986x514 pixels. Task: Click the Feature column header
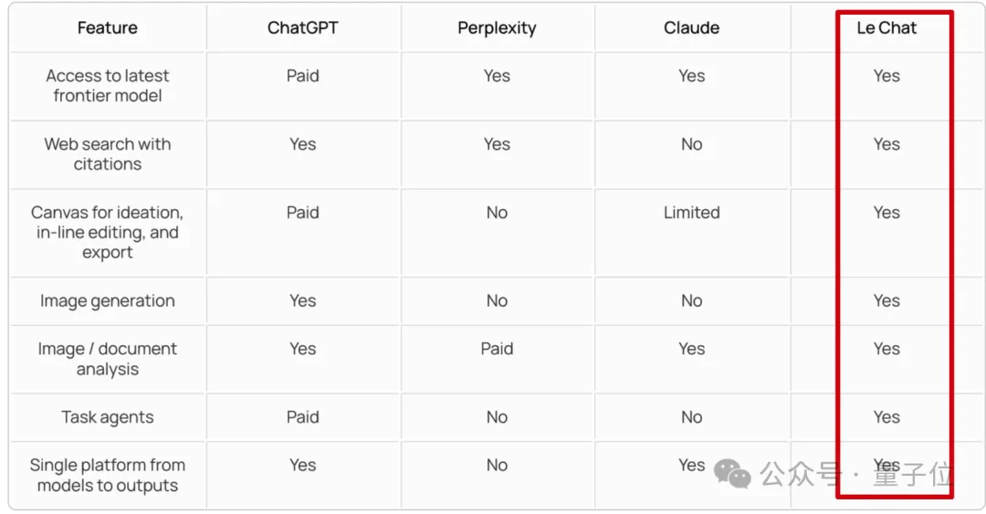108,27
